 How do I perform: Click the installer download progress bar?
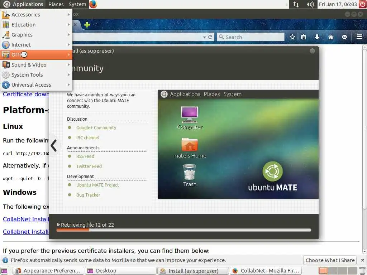coord(184,230)
